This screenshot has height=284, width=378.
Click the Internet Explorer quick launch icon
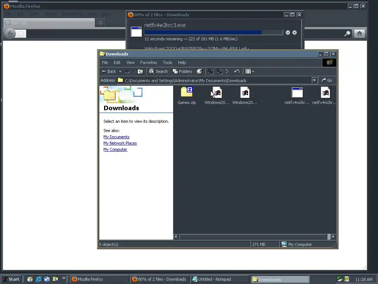pos(38,279)
